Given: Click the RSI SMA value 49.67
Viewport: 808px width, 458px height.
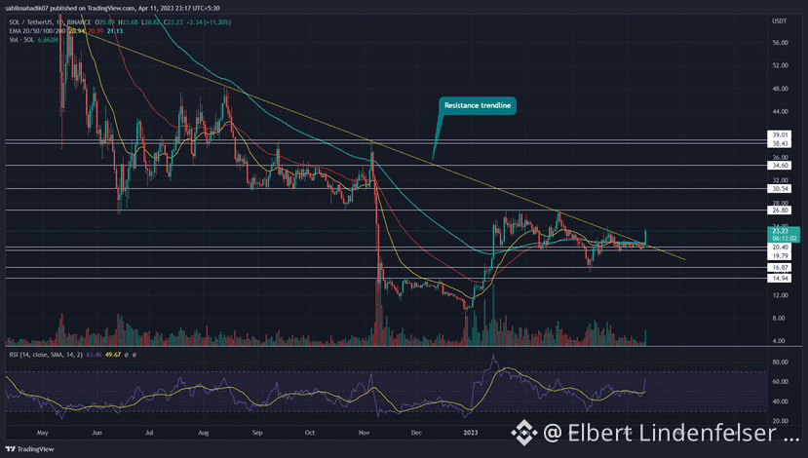Looking at the screenshot, I should (x=113, y=355).
